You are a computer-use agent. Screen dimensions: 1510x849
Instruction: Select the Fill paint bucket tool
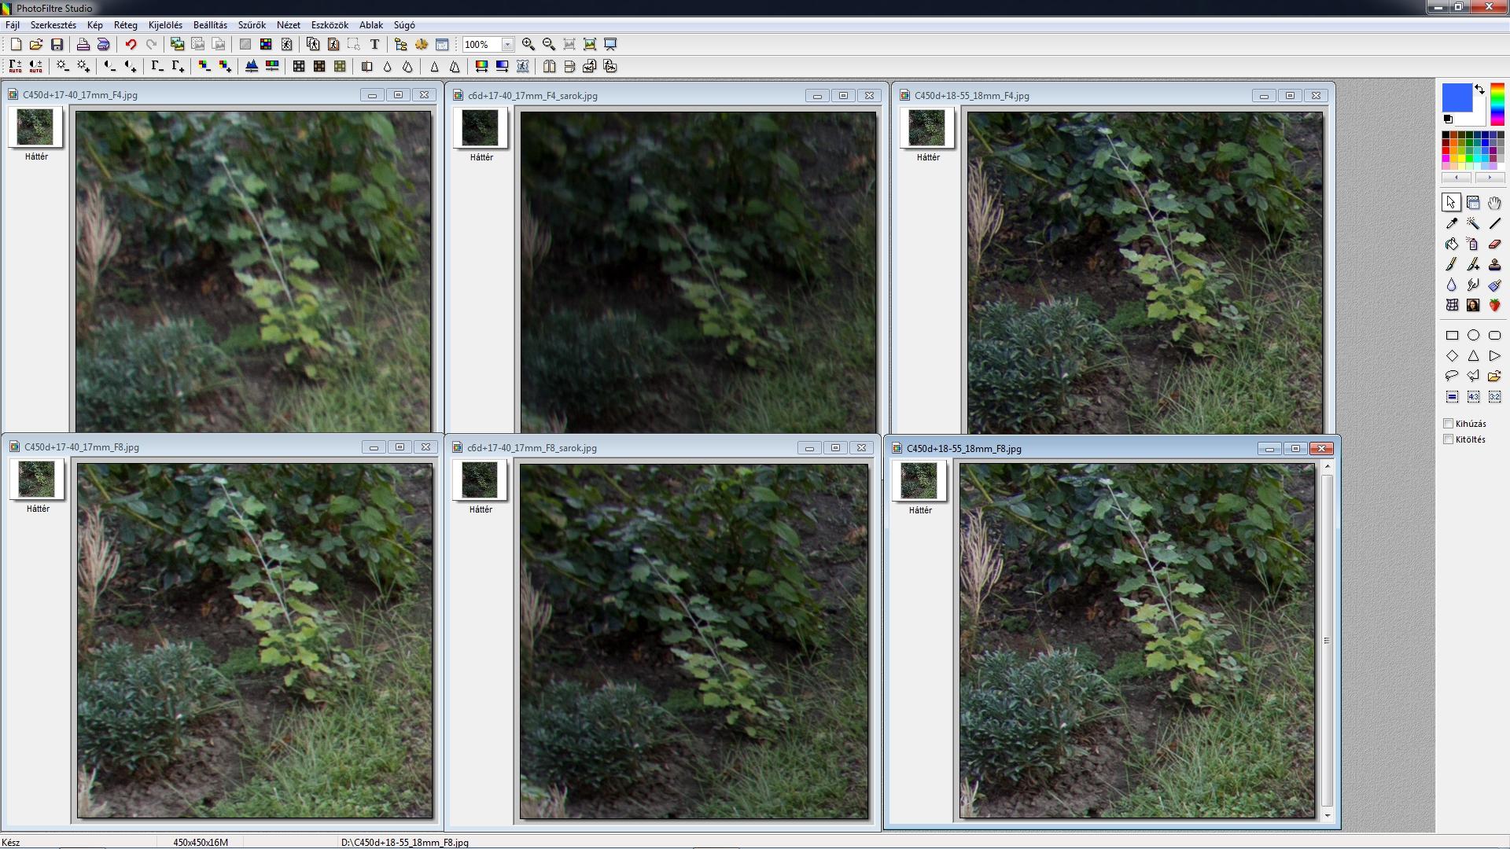[x=1452, y=244]
